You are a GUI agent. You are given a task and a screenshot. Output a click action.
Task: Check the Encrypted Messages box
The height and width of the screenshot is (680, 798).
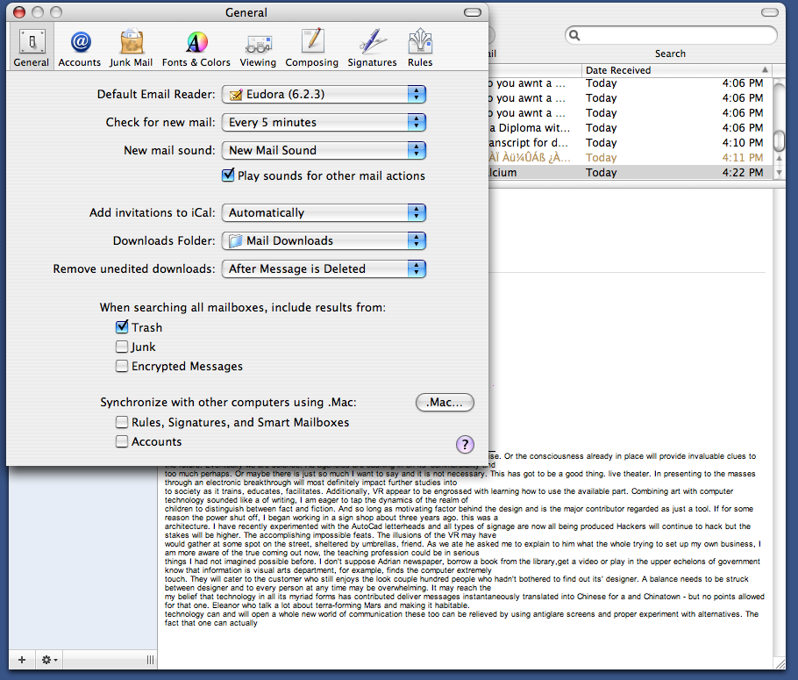[122, 366]
